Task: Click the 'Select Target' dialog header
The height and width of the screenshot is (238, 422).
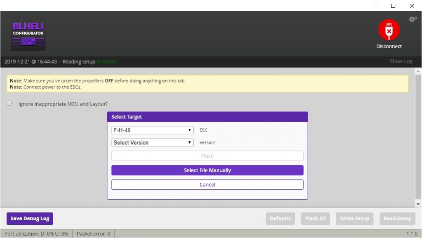Action: click(207, 117)
